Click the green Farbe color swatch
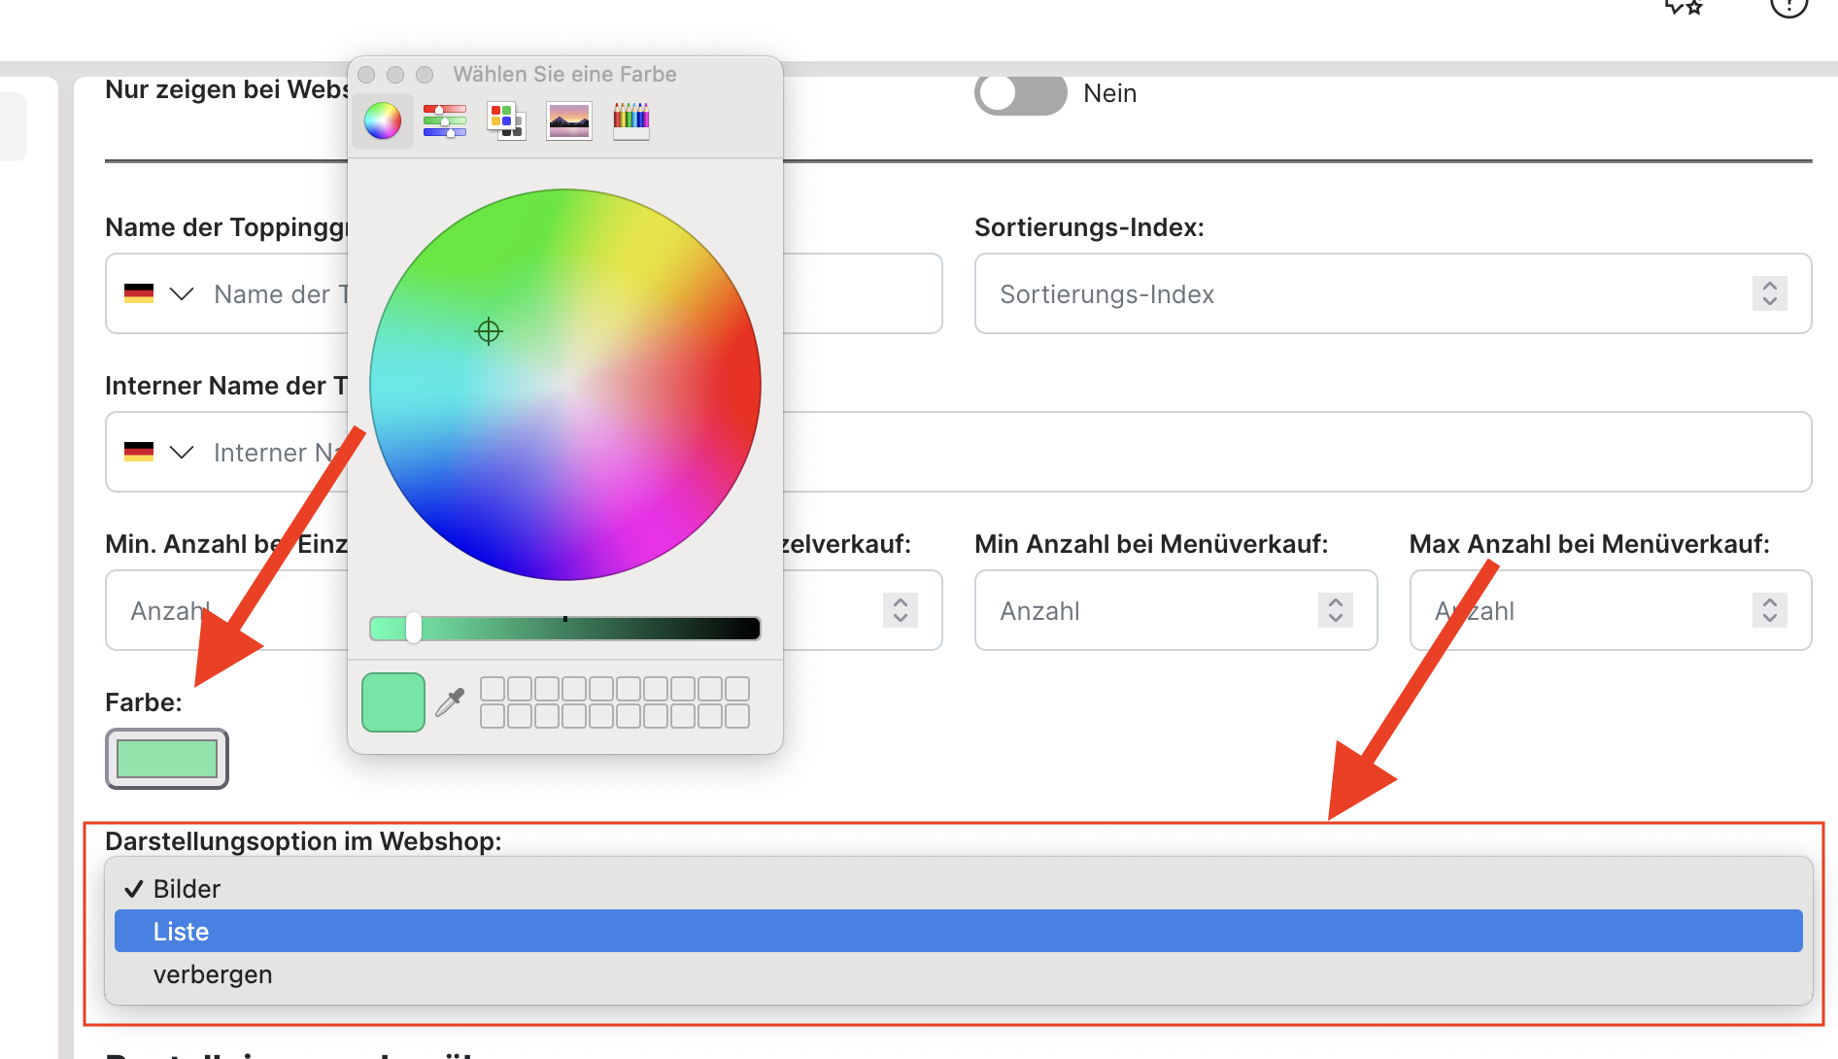 click(x=167, y=759)
